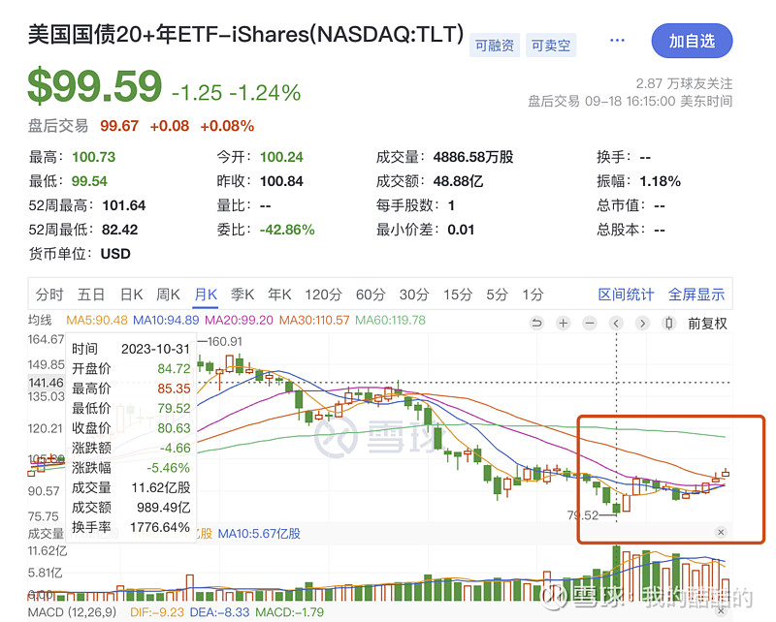
Task: Switch to the 分时 chart tab
Action: (49, 295)
